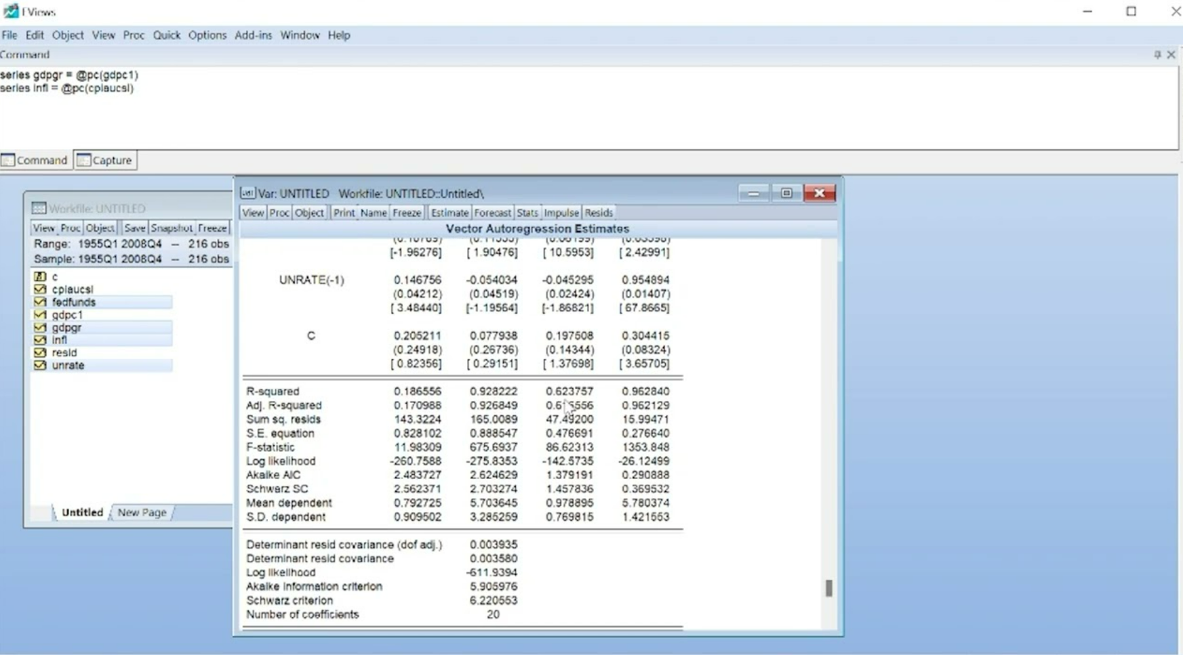Select the Untitled workfile page tab
Screen dimensions: 1183x655
(82, 512)
